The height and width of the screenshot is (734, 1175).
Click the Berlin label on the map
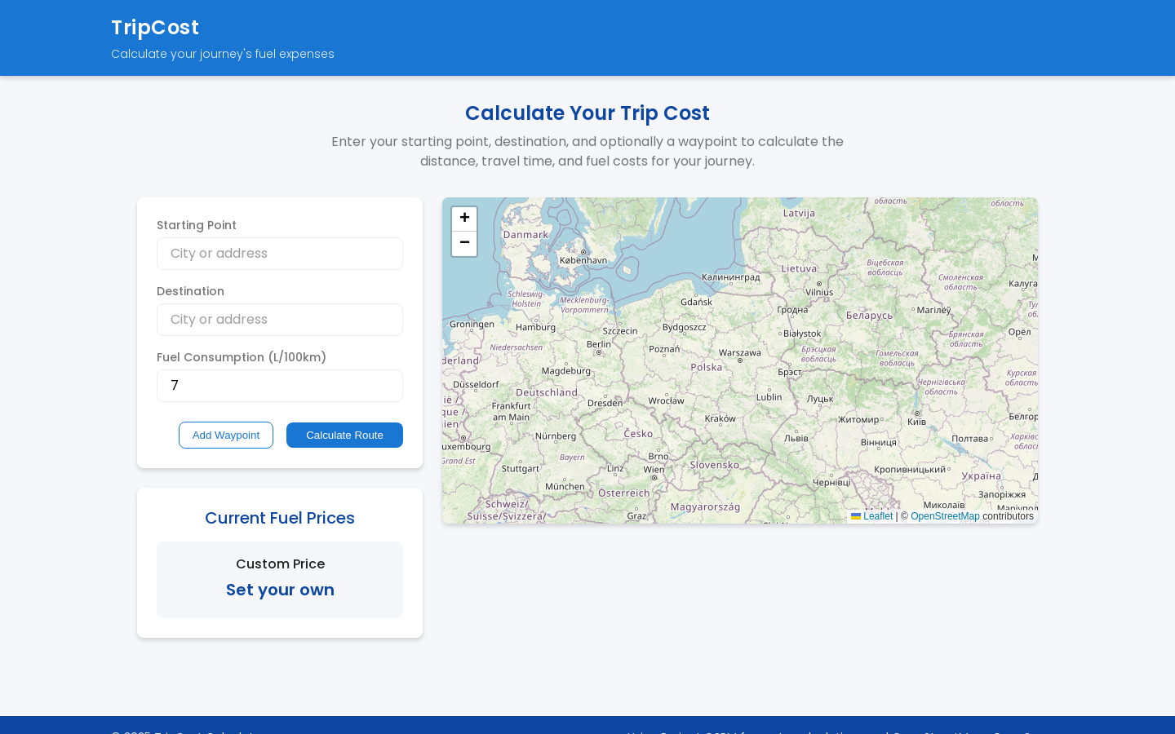[x=599, y=344]
